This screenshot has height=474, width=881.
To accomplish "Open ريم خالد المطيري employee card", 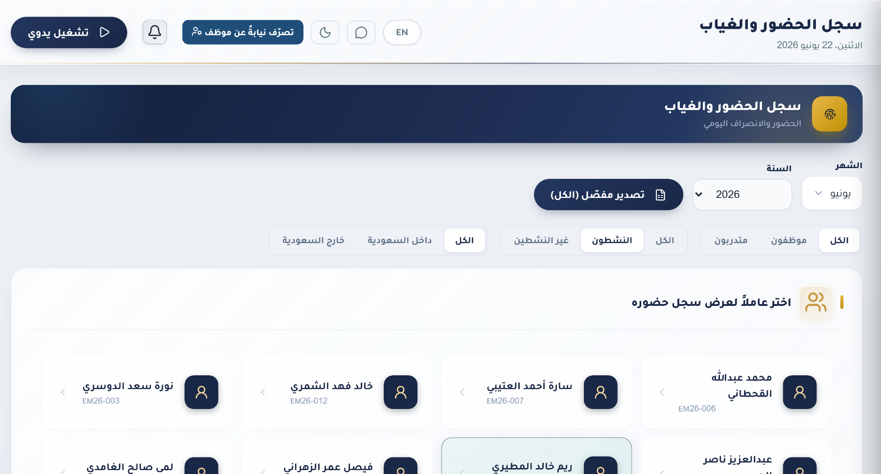I will pos(536,456).
